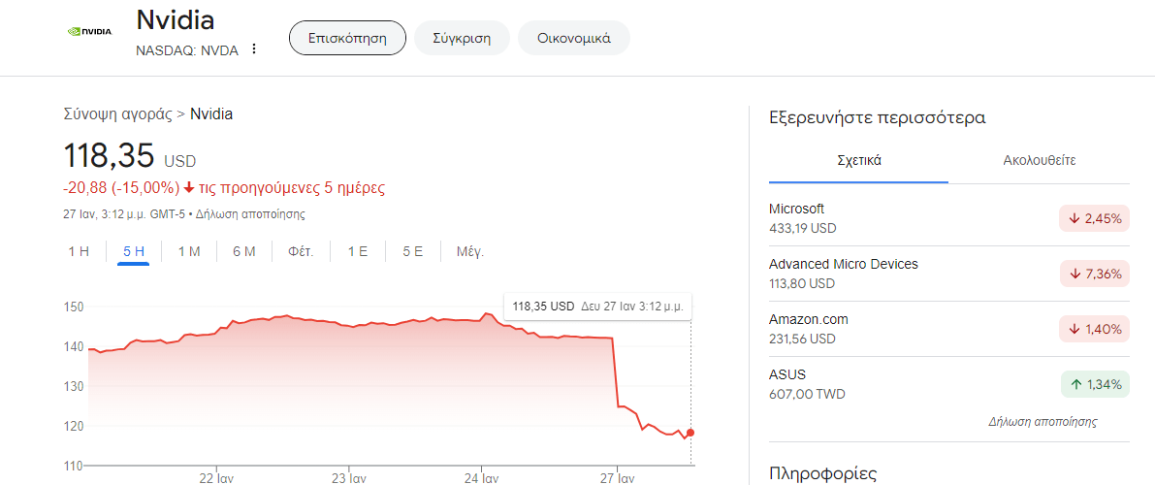Open the three-dot options menu beside NASDAQ: NVDA

254,48
